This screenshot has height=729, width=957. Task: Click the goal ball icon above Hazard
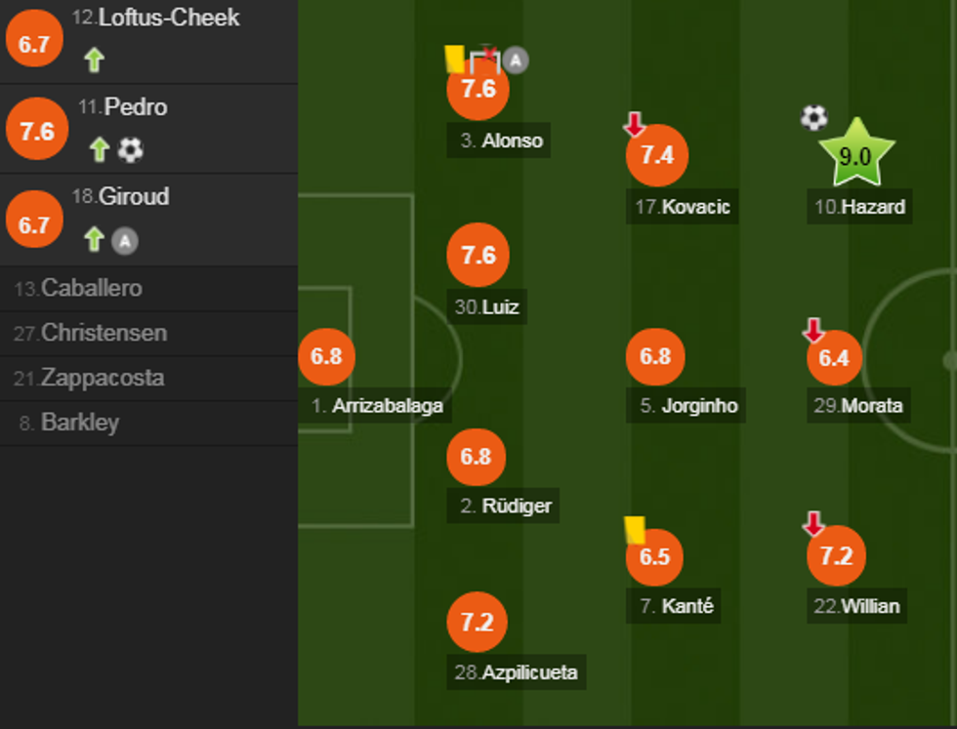813,118
